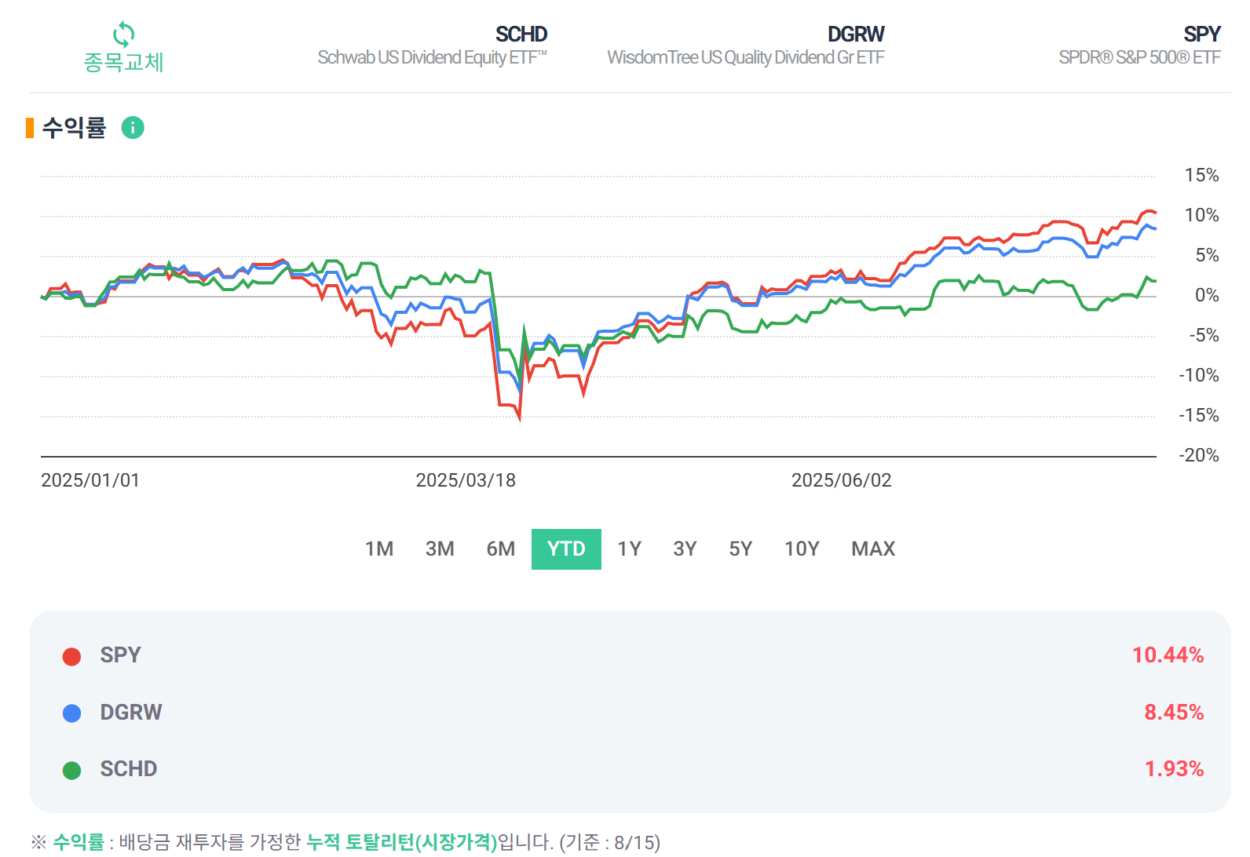Screen dimensions: 1250x857
Task: Switch chart period to 1Y
Action: point(629,549)
